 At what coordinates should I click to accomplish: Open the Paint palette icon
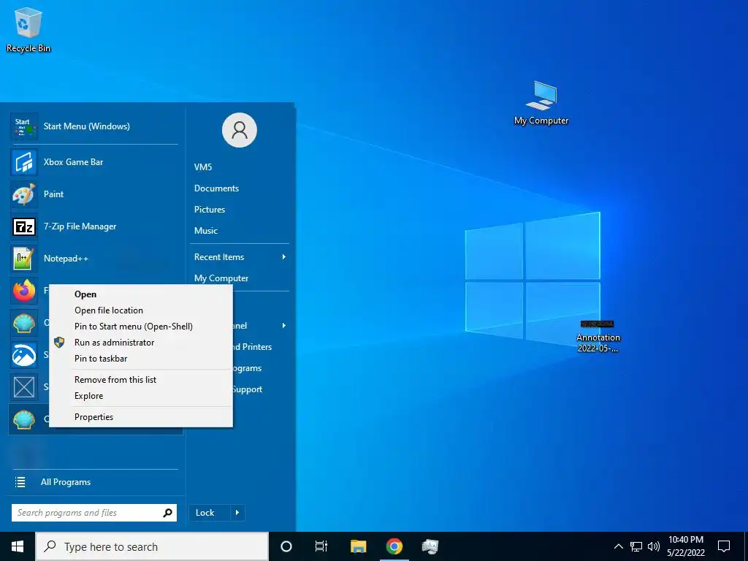[x=23, y=194]
